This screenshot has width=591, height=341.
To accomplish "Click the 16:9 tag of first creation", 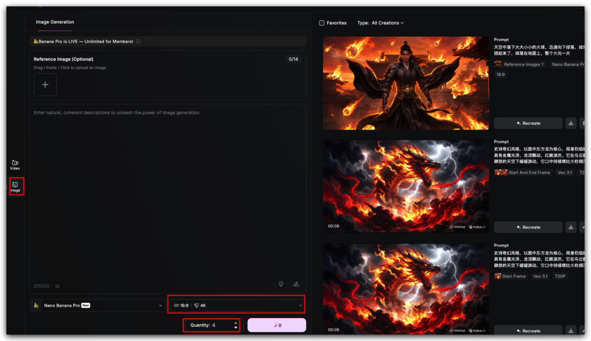I will [x=500, y=74].
